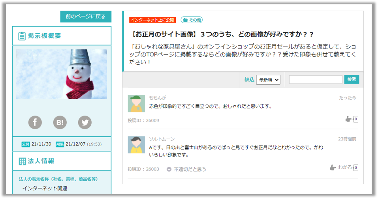Click the インターネット上に公開 red label
The image size is (378, 198).
click(152, 20)
